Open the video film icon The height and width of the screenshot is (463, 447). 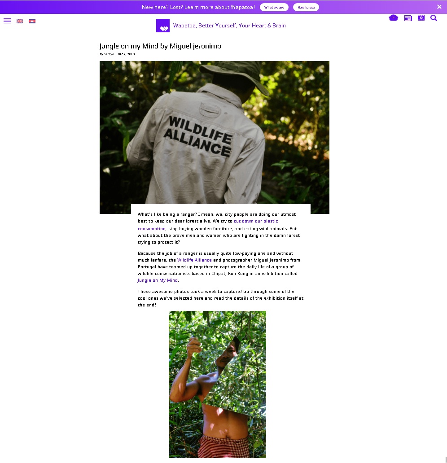pyautogui.click(x=421, y=18)
